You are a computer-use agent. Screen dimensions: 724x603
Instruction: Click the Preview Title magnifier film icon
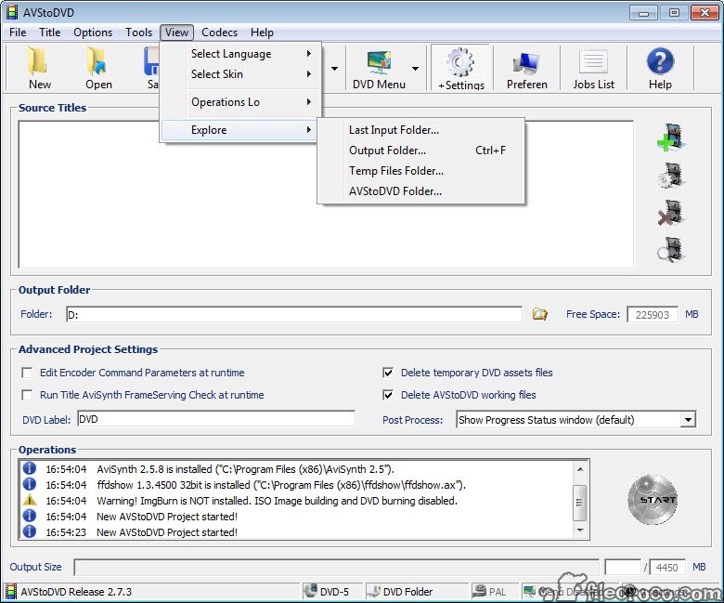[x=671, y=250]
